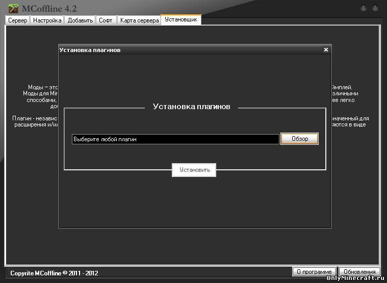387x283 pixels.
Task: Click the Обновления button
Action: 360,272
